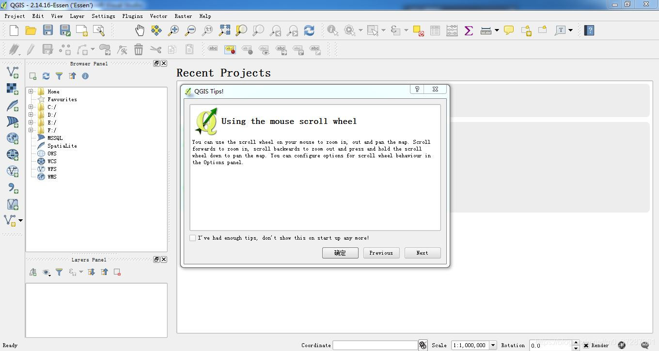659x351 pixels.
Task: Click the Map Tips speech bubble icon
Action: pos(509,31)
